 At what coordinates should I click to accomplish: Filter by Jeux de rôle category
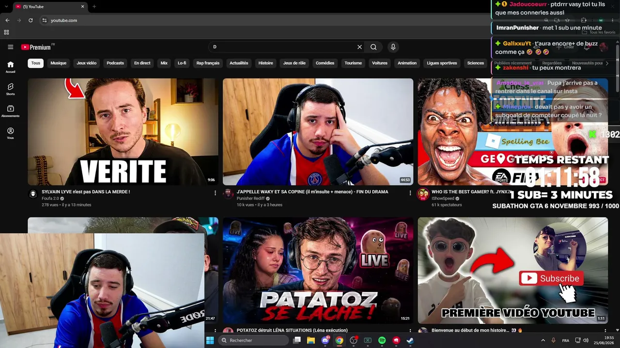point(294,63)
